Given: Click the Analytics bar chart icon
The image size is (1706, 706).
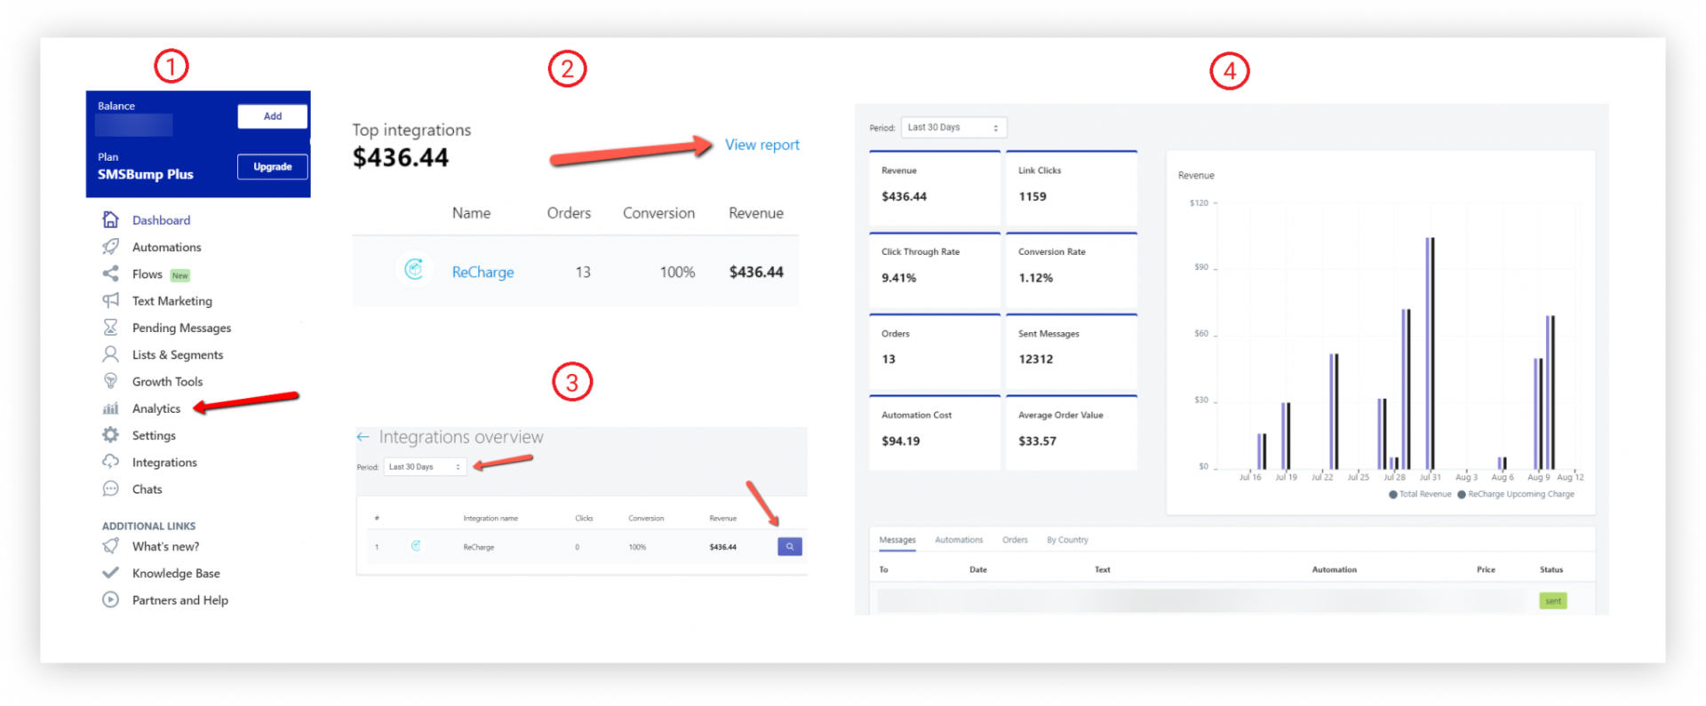Looking at the screenshot, I should coord(110,409).
